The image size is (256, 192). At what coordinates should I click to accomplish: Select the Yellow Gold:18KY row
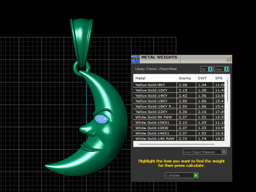[179, 101]
